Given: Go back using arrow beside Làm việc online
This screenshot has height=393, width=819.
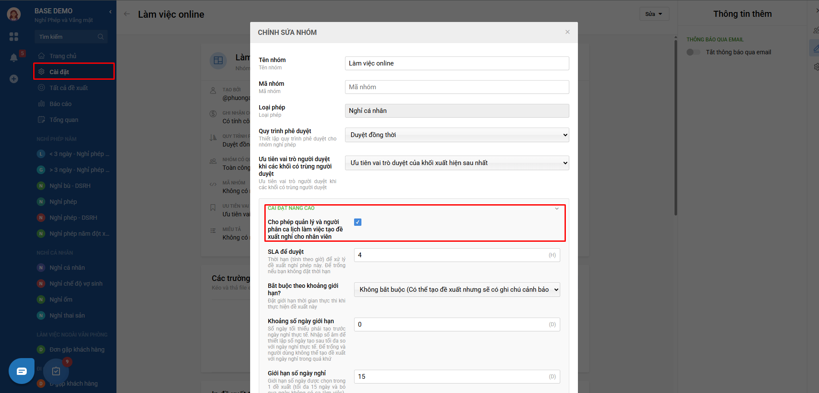Looking at the screenshot, I should coord(127,14).
